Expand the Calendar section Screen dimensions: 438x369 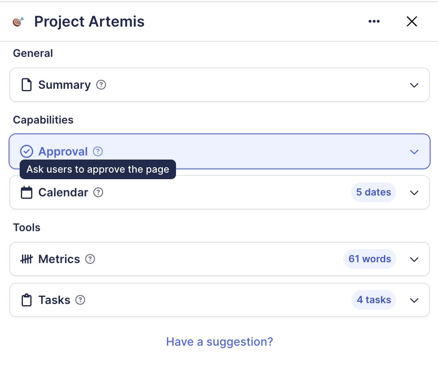pyautogui.click(x=414, y=192)
